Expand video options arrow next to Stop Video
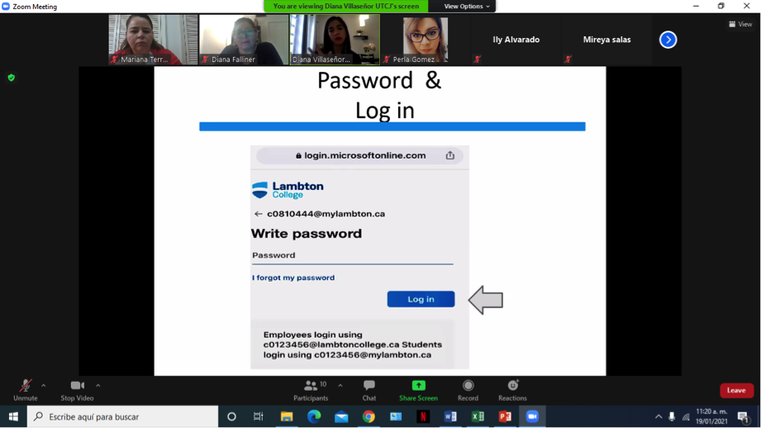The width and height of the screenshot is (761, 428). point(98,386)
